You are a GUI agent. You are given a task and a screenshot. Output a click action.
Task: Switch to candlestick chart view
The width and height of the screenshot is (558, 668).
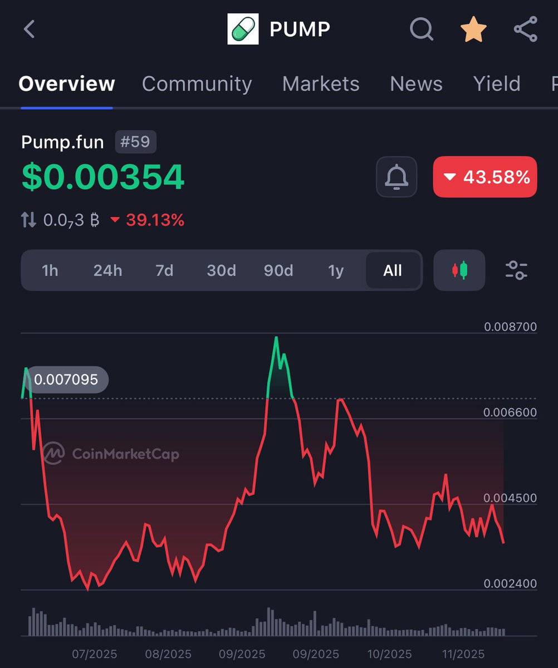click(459, 271)
